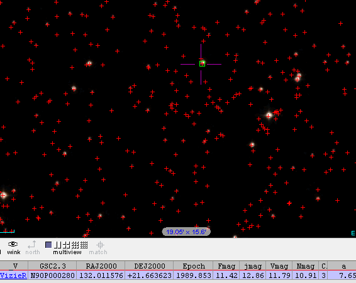Click the 132.011576 right ascension value
The height and width of the screenshot is (283, 356).
[x=101, y=275]
